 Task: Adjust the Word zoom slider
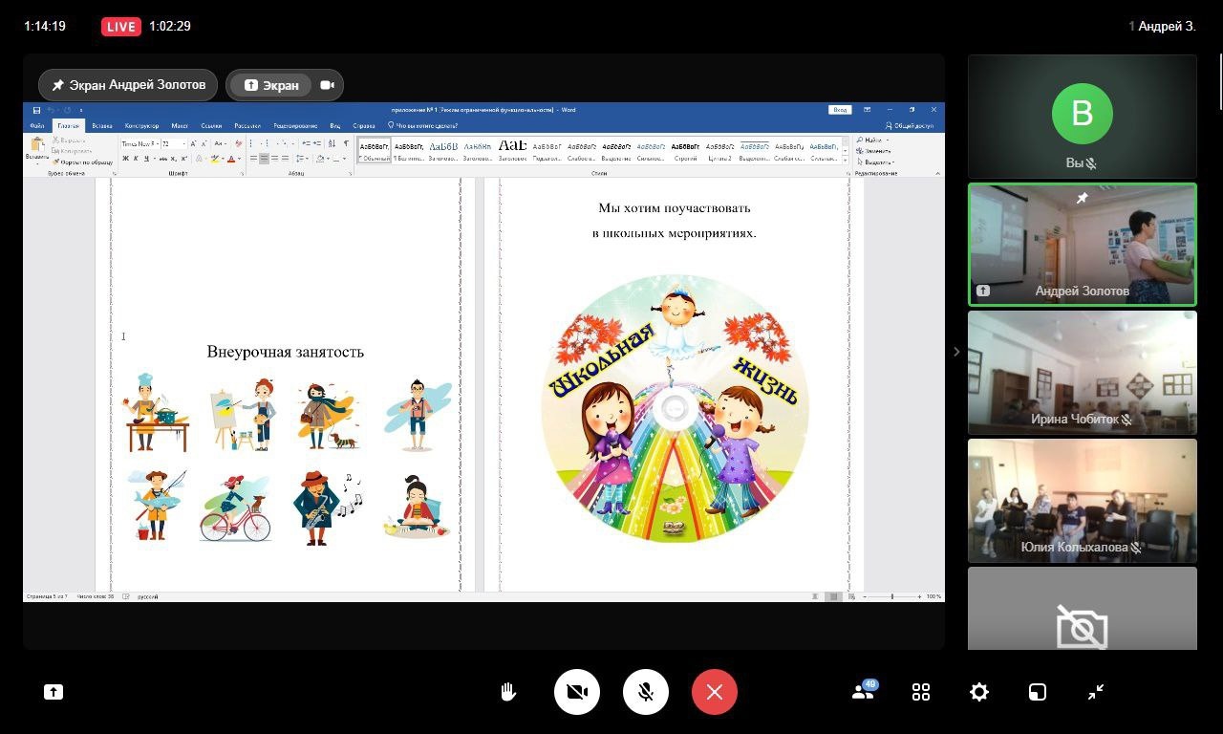click(x=892, y=596)
